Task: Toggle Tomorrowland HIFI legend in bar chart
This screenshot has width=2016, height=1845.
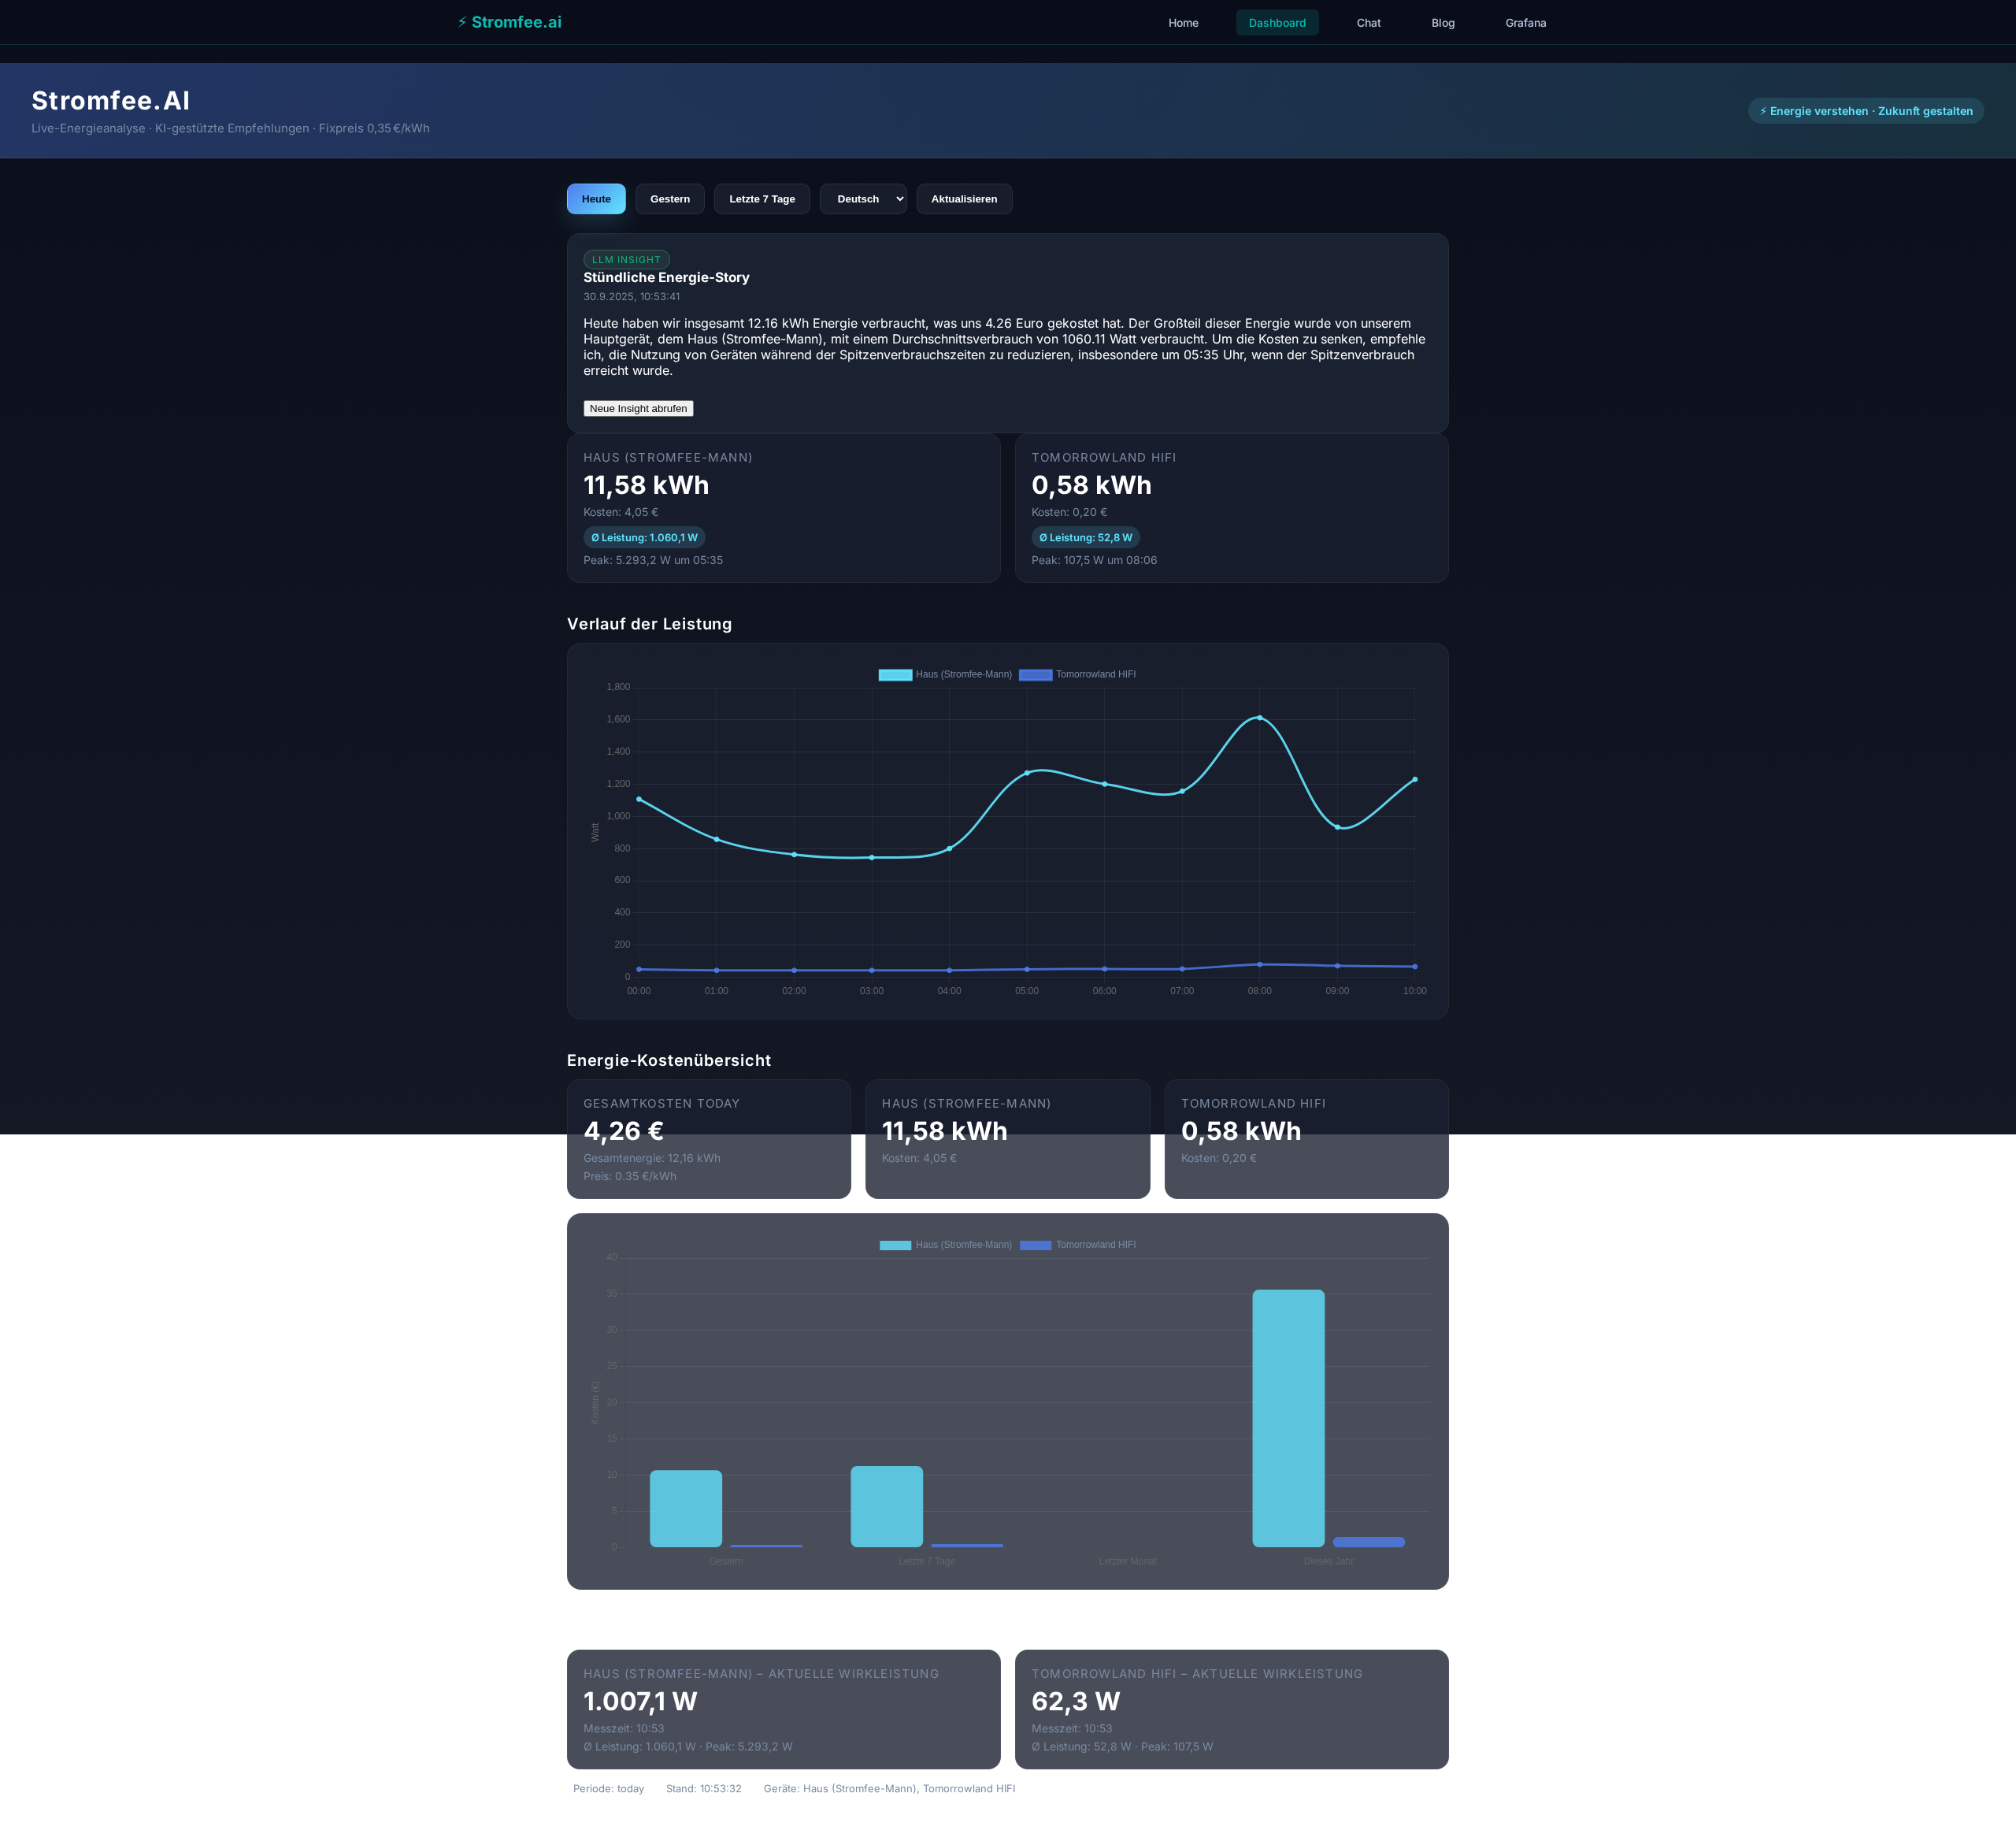Action: point(1035,1245)
